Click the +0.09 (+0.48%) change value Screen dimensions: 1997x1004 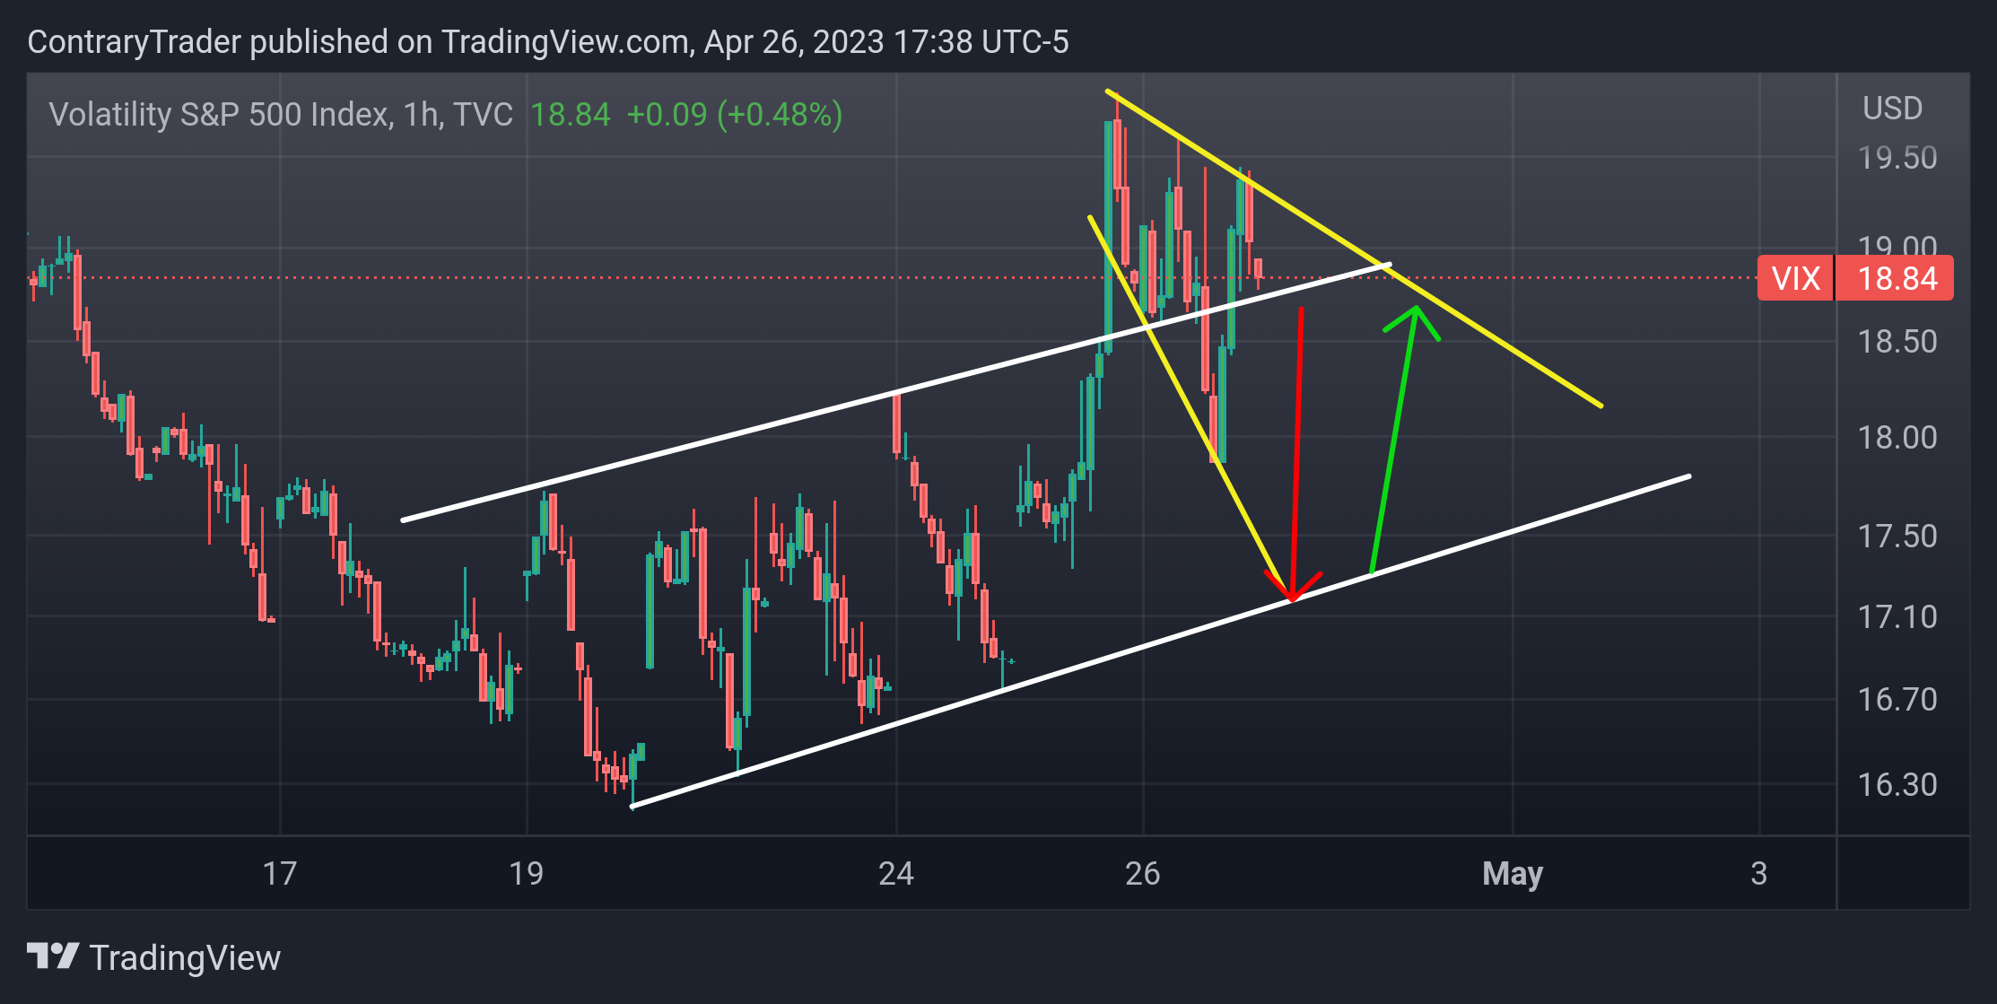[734, 114]
